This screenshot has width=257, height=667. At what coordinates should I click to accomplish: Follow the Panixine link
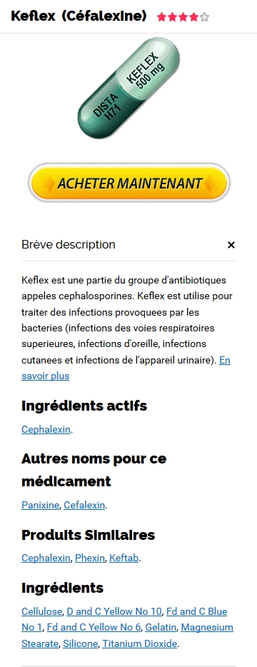(41, 505)
